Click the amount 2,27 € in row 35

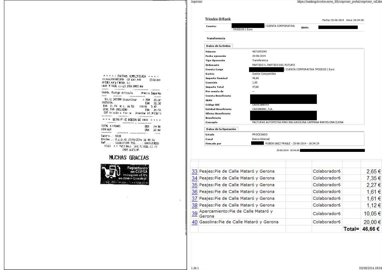point(374,185)
